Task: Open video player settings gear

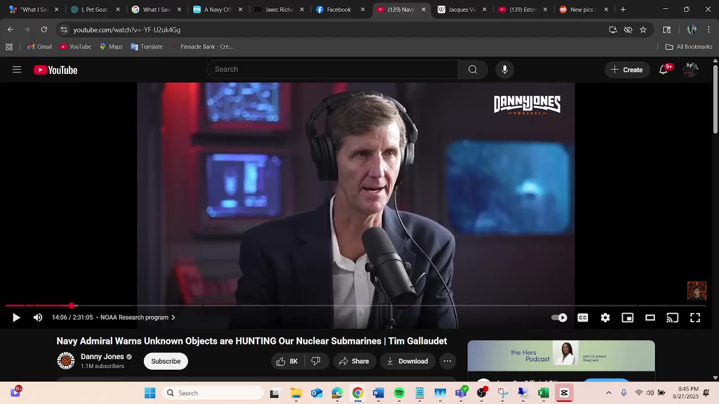Action: (605, 318)
